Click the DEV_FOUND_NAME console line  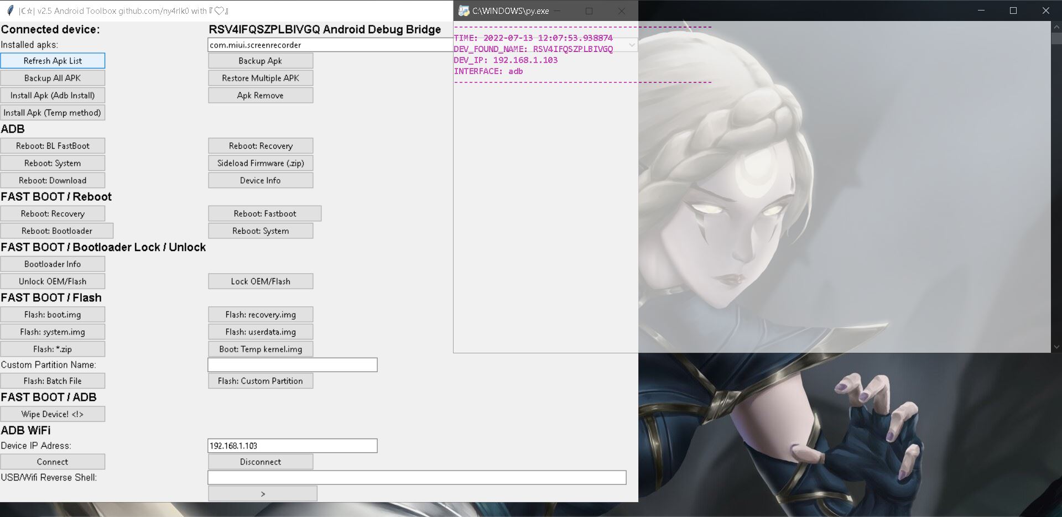pos(533,49)
